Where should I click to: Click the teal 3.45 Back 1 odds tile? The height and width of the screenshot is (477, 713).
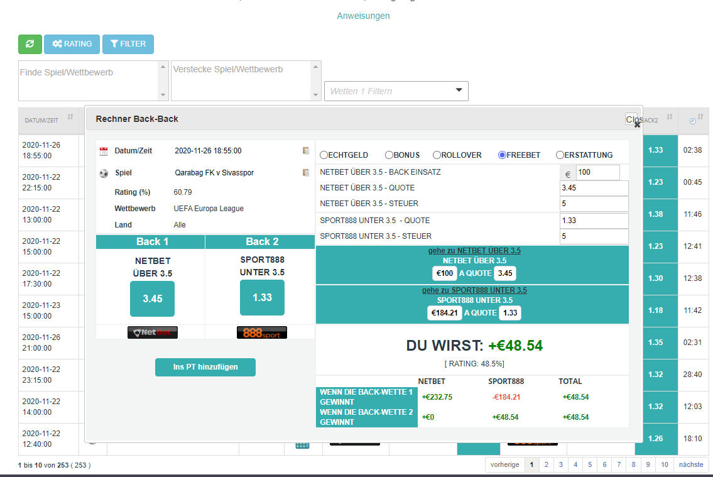click(152, 299)
